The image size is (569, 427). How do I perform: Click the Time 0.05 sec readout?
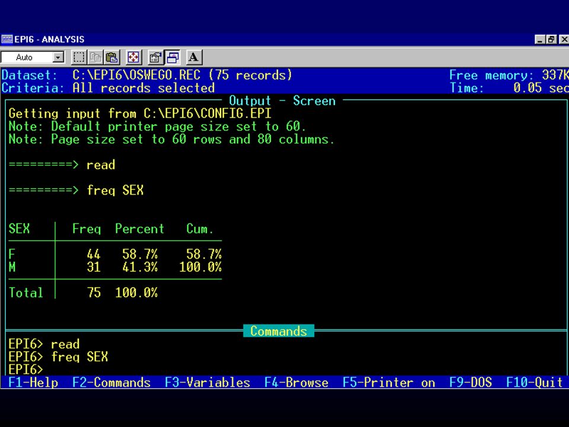coord(509,88)
